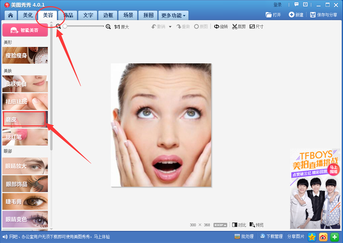The image size is (343, 243).
Task: Open the 更多功能 dropdown menu
Action: tap(173, 15)
